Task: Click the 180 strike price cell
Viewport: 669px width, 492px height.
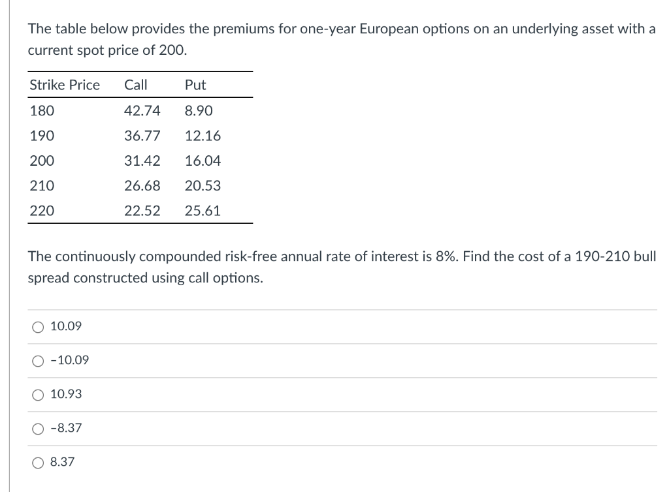Action: 42,111
